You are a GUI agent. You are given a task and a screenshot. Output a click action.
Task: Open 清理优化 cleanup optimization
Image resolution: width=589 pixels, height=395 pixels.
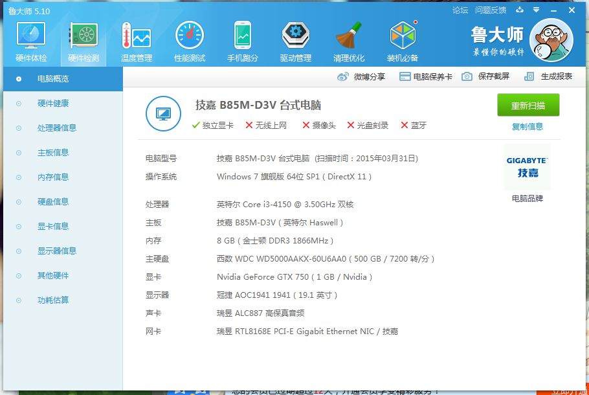coord(349,41)
